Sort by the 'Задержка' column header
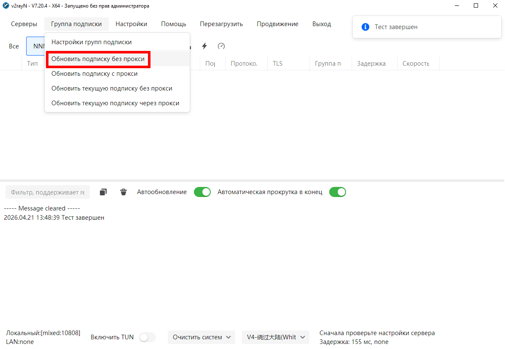The height and width of the screenshot is (349, 505). 371,64
